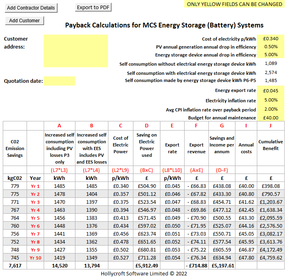Select total savings cell £5,197.61

pos(222,265)
